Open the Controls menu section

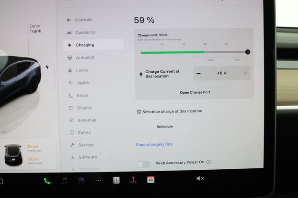click(x=83, y=20)
